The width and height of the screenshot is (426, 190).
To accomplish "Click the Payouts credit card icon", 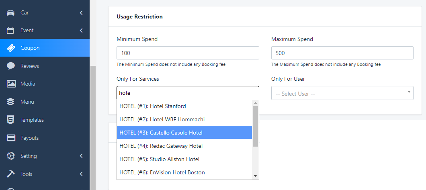I will [x=11, y=138].
